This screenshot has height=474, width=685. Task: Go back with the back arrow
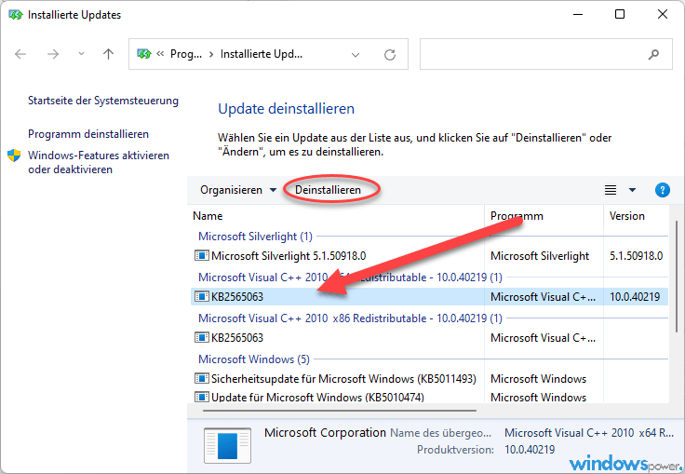pos(20,54)
